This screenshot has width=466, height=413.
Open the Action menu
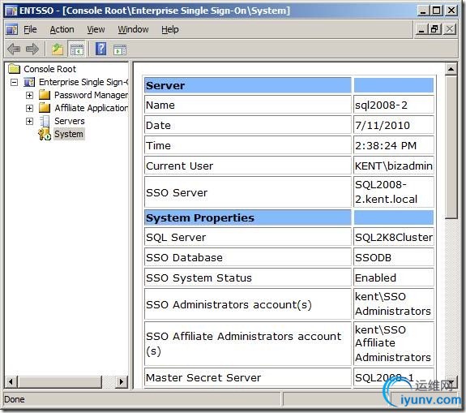point(62,29)
